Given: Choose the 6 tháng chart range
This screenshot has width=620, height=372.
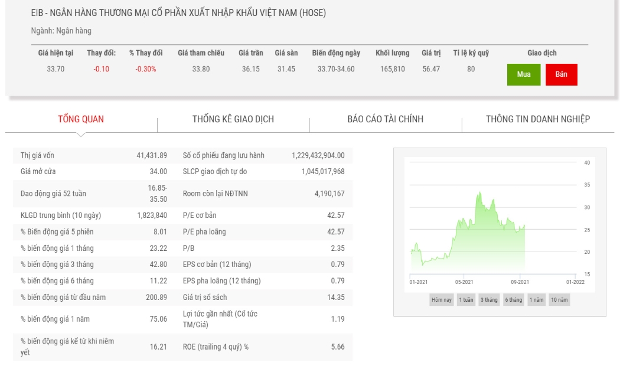Looking at the screenshot, I should point(514,299).
